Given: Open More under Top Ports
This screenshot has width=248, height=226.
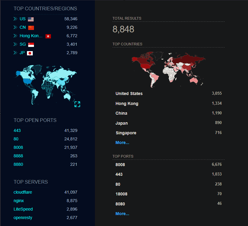Looking at the screenshot, I should (122, 214).
